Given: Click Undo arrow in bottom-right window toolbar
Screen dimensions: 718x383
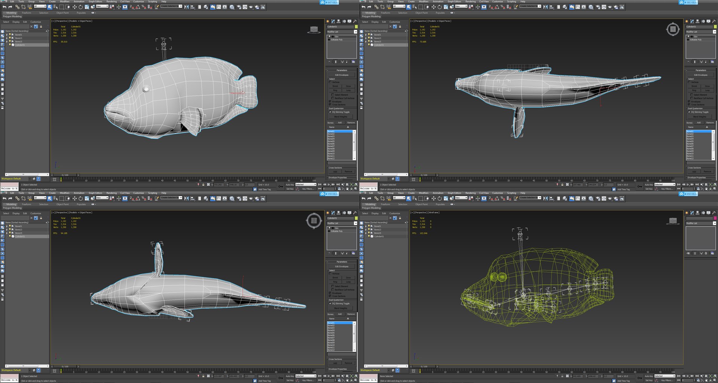Looking at the screenshot, I should (363, 198).
